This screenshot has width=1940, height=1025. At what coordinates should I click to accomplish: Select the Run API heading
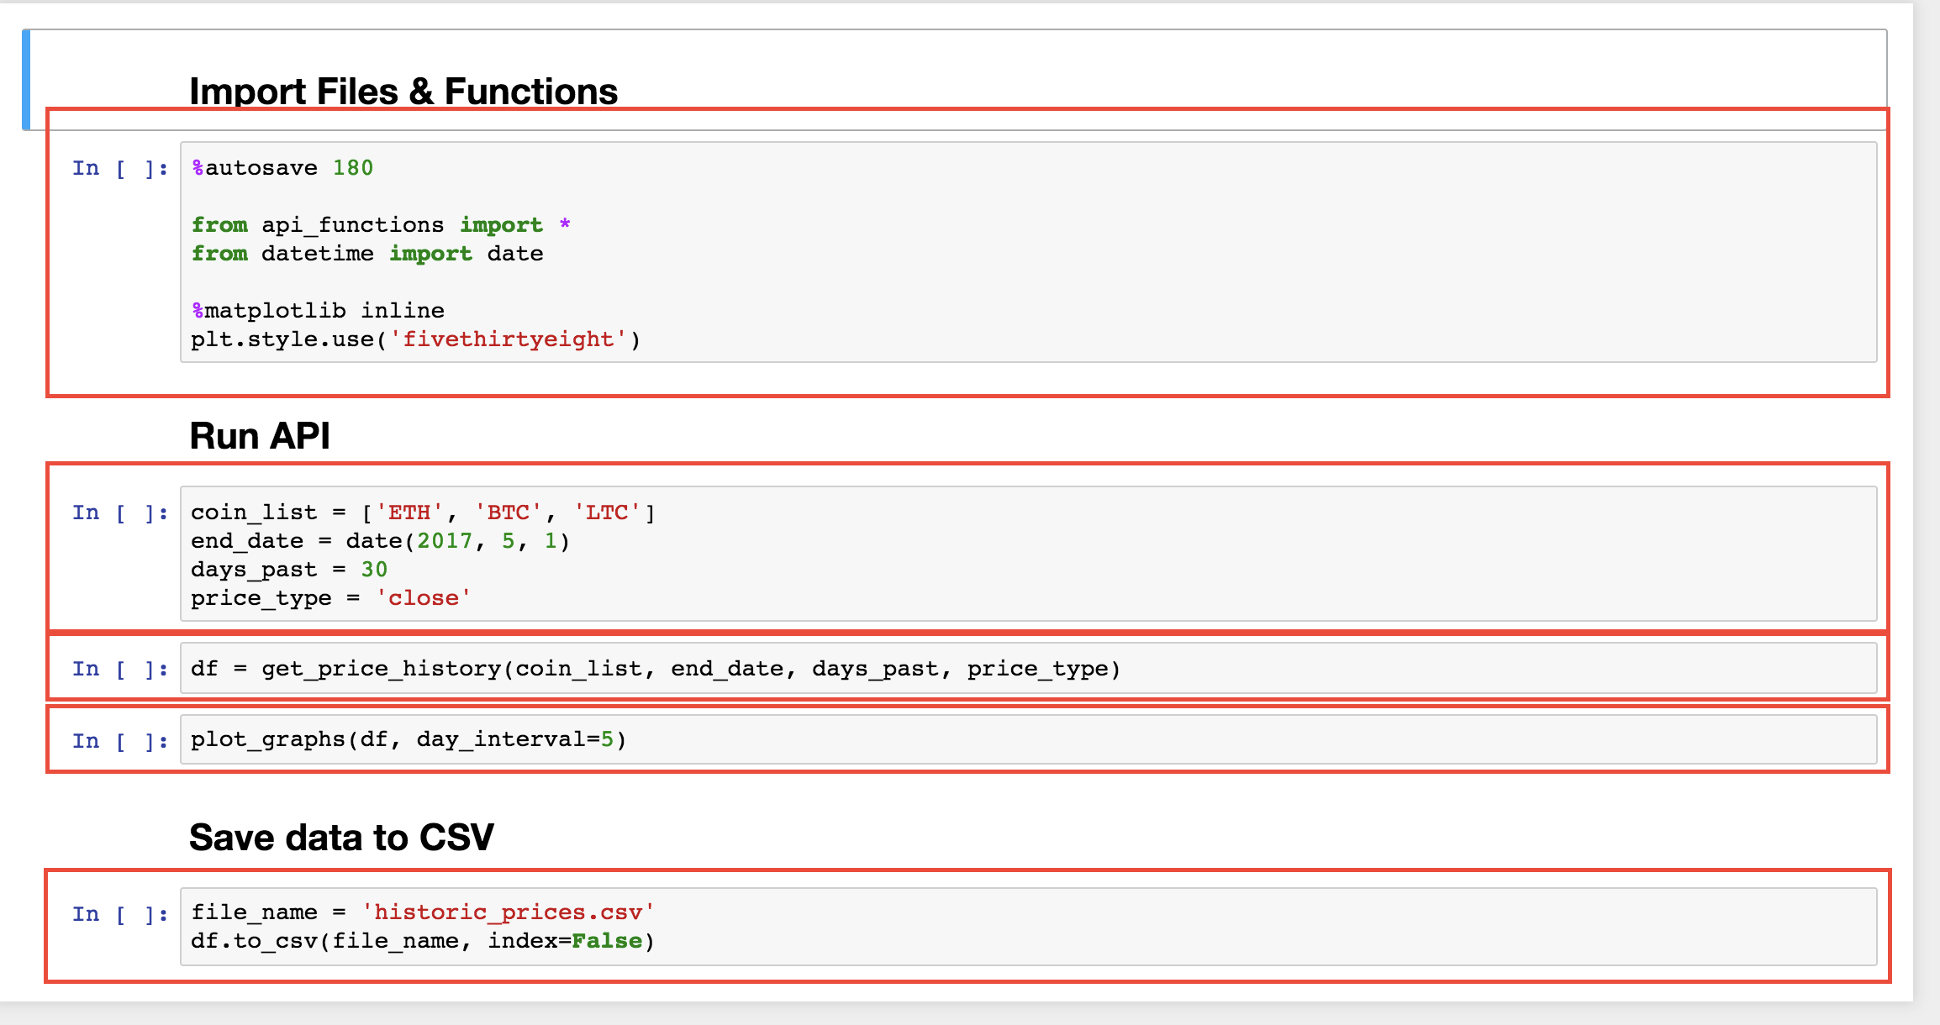[260, 436]
